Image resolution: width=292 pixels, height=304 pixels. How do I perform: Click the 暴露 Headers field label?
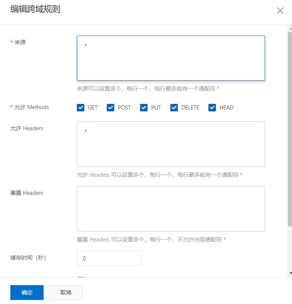(27, 193)
